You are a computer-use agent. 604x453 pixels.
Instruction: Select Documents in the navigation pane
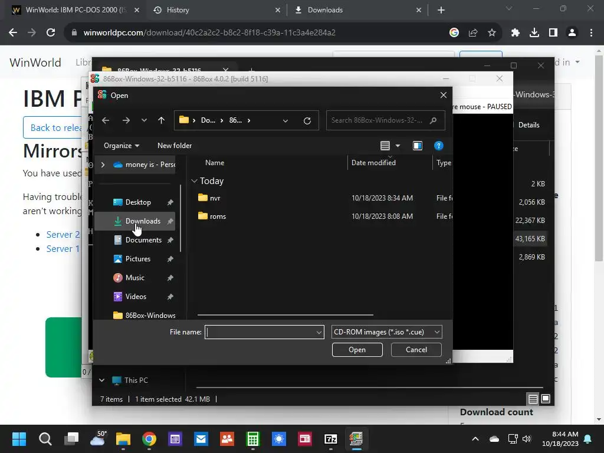[x=135, y=240]
